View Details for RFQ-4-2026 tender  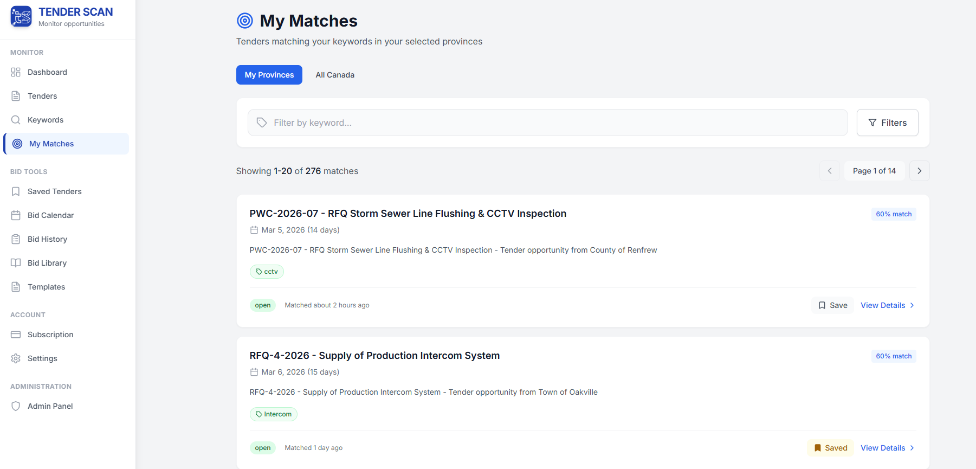pos(887,448)
